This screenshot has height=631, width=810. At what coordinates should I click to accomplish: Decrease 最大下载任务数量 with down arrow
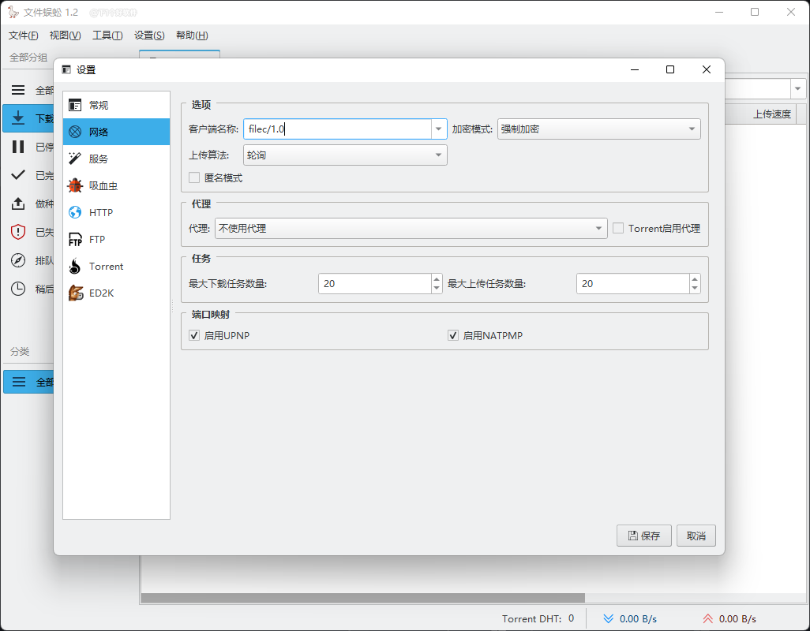pos(437,289)
